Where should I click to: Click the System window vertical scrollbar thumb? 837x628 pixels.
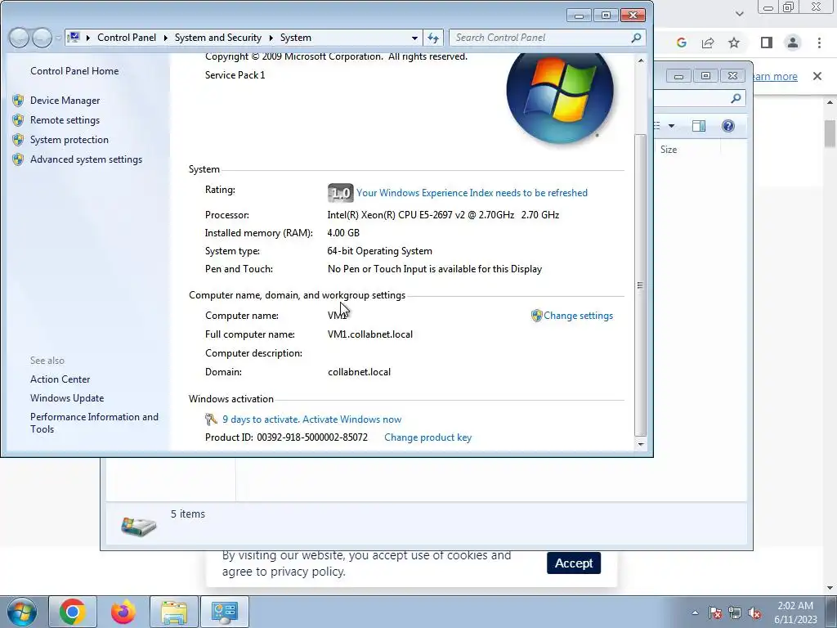[x=641, y=285]
